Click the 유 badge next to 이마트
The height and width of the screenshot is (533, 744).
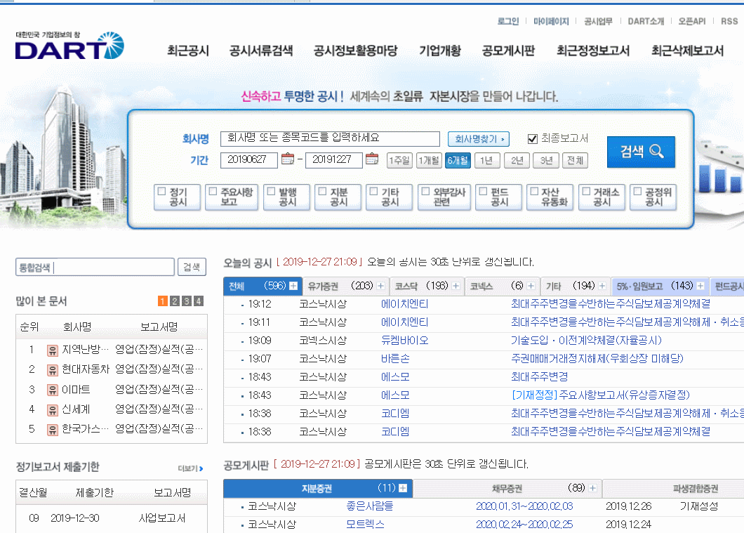coord(52,390)
